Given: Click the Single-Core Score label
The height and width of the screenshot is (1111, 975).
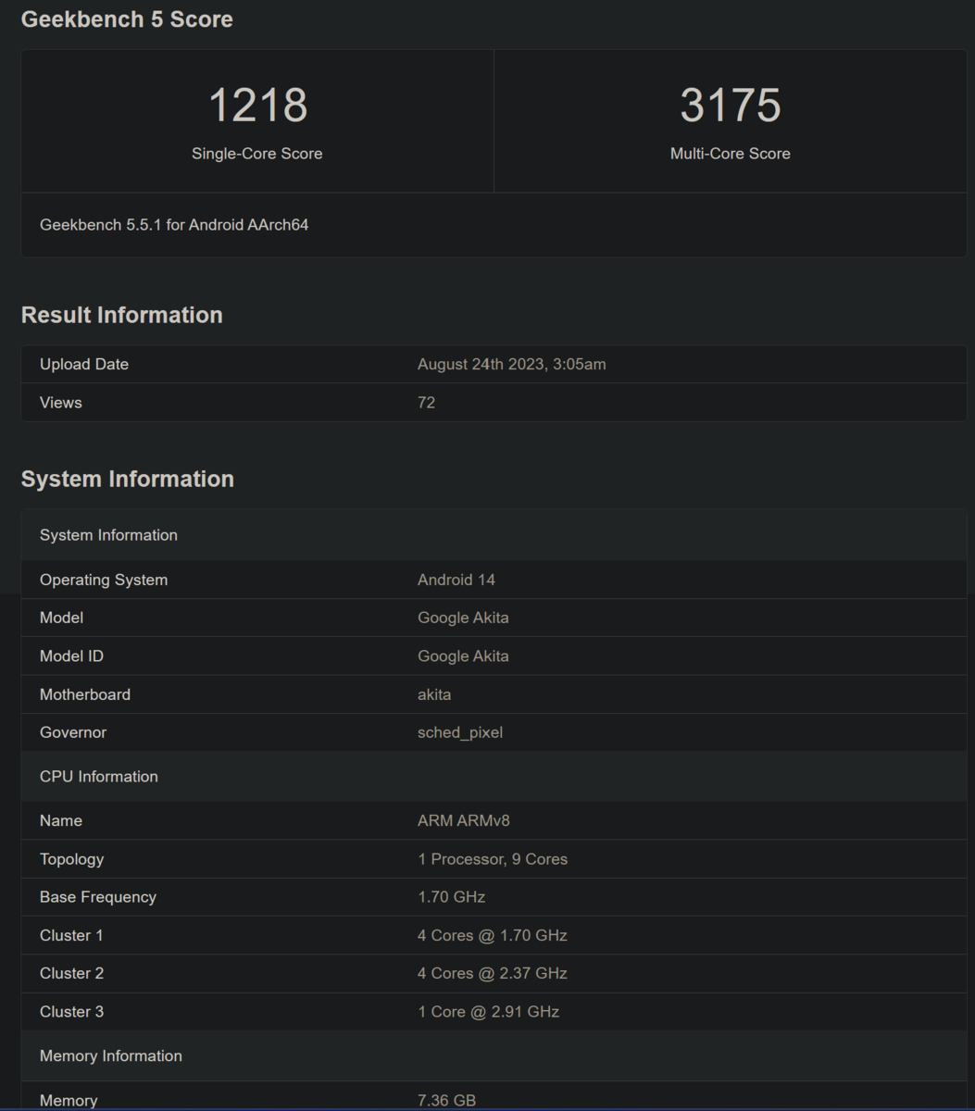Looking at the screenshot, I should click(257, 154).
